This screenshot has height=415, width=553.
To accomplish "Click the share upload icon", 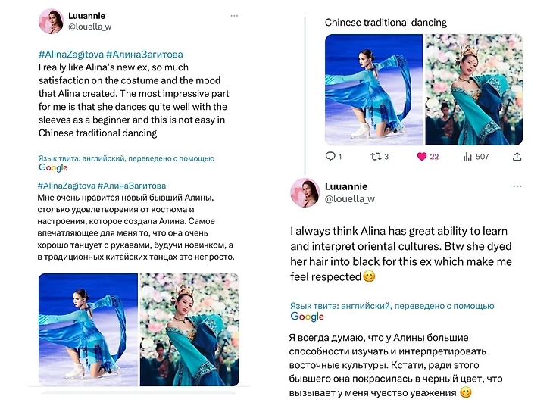I will point(517,157).
